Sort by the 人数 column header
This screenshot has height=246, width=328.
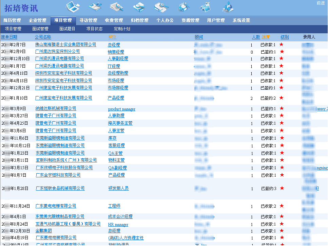(256, 37)
